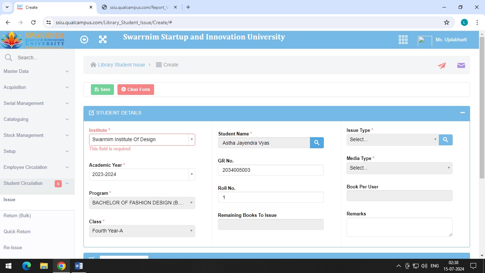Click the Roll No. input field
Image resolution: width=485 pixels, height=273 pixels.
271,197
